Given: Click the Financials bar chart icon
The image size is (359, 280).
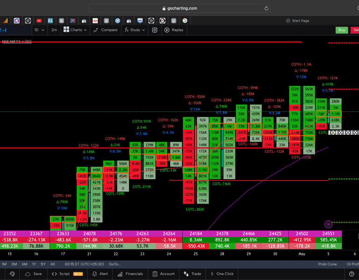Looking at the screenshot, I should coord(120,274).
